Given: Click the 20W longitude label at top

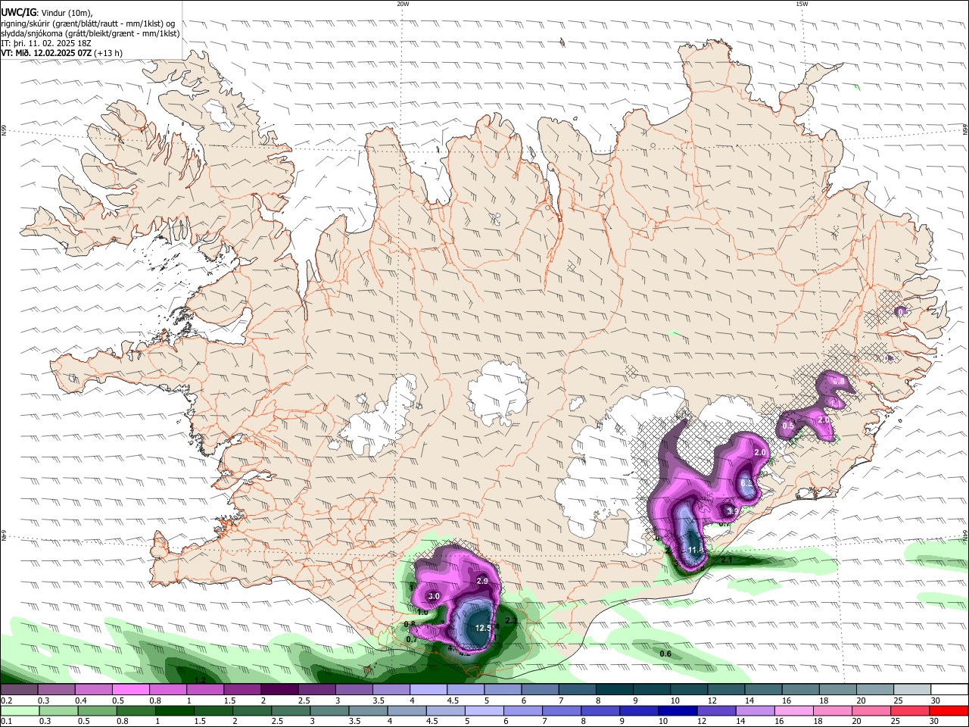Looking at the screenshot, I should coord(403,4).
